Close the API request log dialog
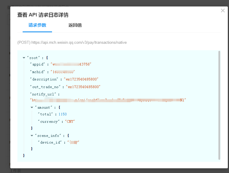The height and width of the screenshot is (173, 229). point(223,11)
